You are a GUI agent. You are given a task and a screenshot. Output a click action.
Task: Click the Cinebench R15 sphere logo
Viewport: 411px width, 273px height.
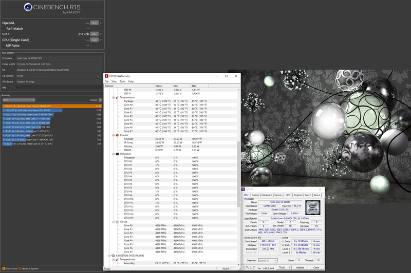(x=28, y=7)
